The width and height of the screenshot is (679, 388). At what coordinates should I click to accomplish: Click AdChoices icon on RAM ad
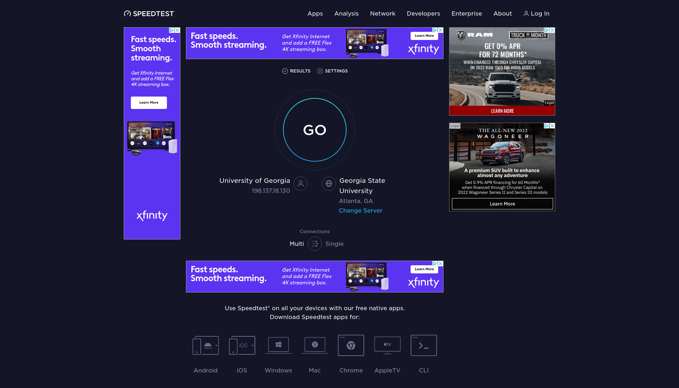tap(547, 30)
